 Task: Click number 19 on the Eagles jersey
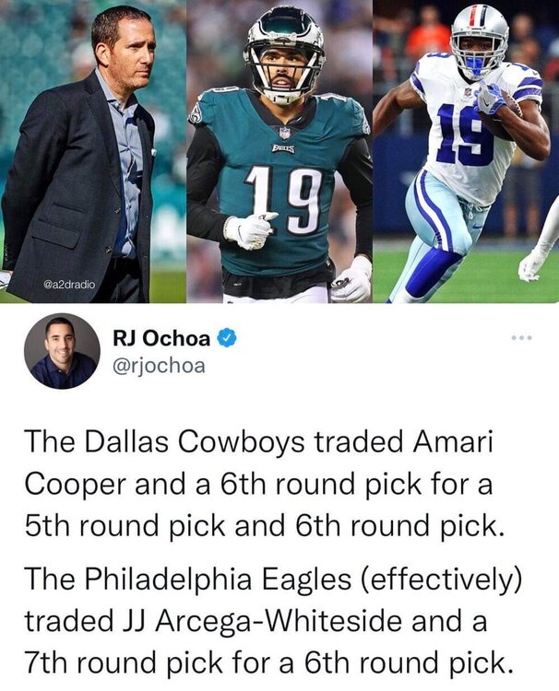click(x=284, y=199)
